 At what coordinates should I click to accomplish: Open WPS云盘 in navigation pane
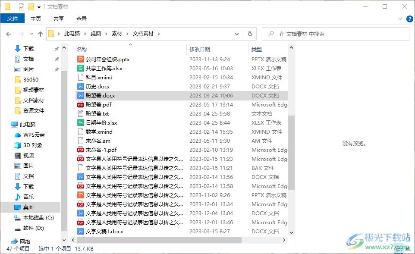point(34,135)
